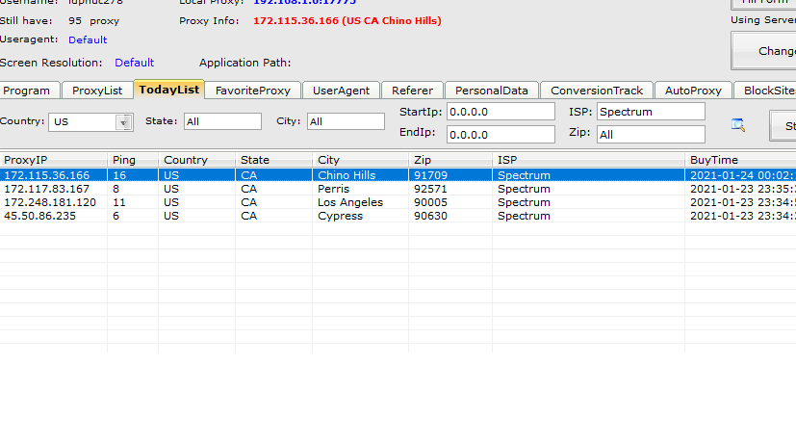Switch to the Referer tab
Image resolution: width=796 pixels, height=443 pixels.
[412, 91]
